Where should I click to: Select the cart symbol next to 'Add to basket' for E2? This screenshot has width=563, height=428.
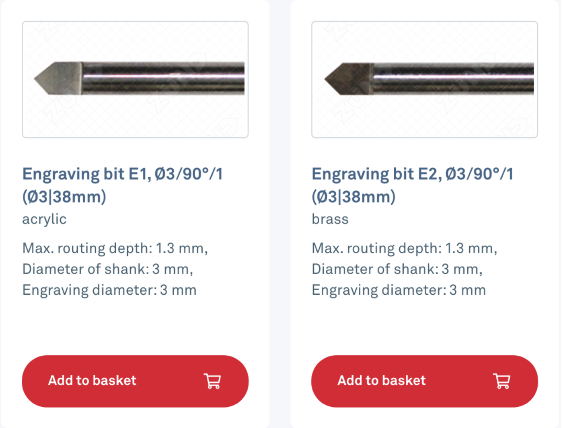502,381
